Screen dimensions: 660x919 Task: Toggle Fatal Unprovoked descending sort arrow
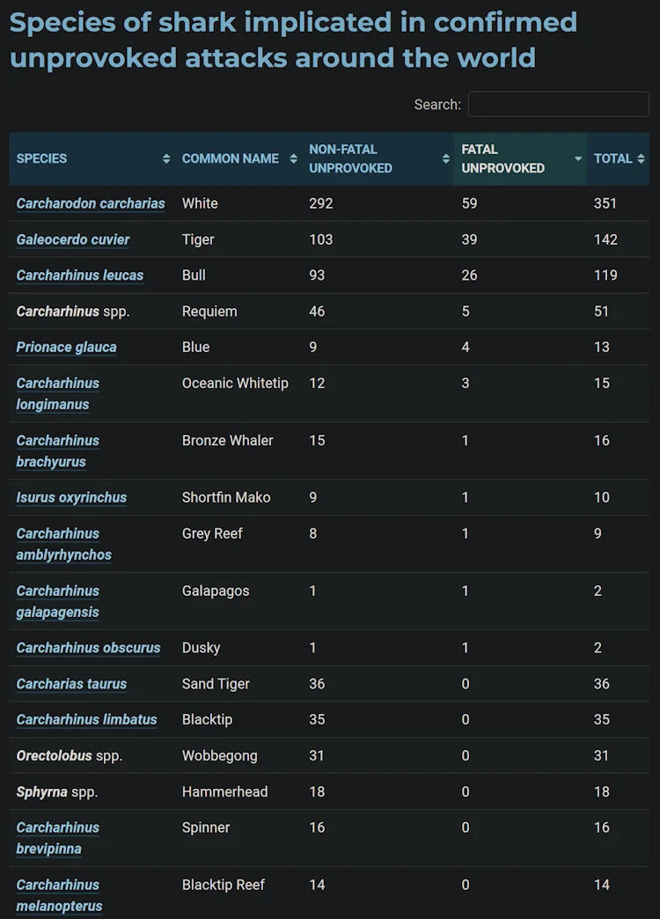578,158
